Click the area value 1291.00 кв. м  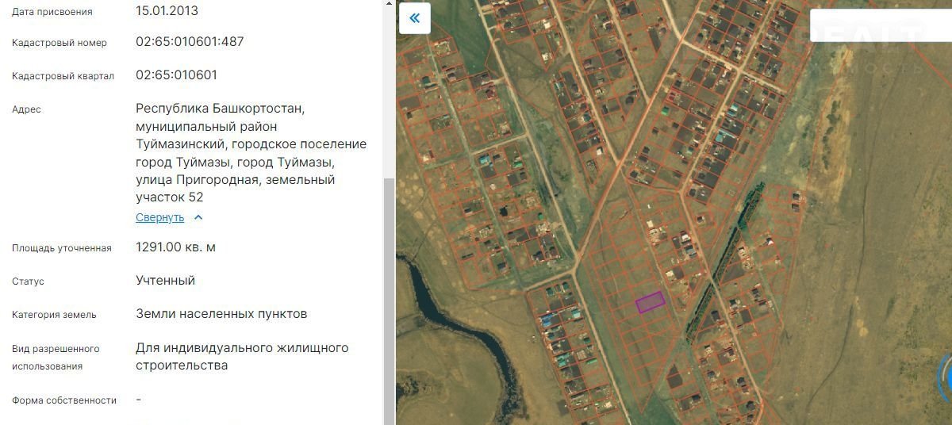(x=175, y=247)
